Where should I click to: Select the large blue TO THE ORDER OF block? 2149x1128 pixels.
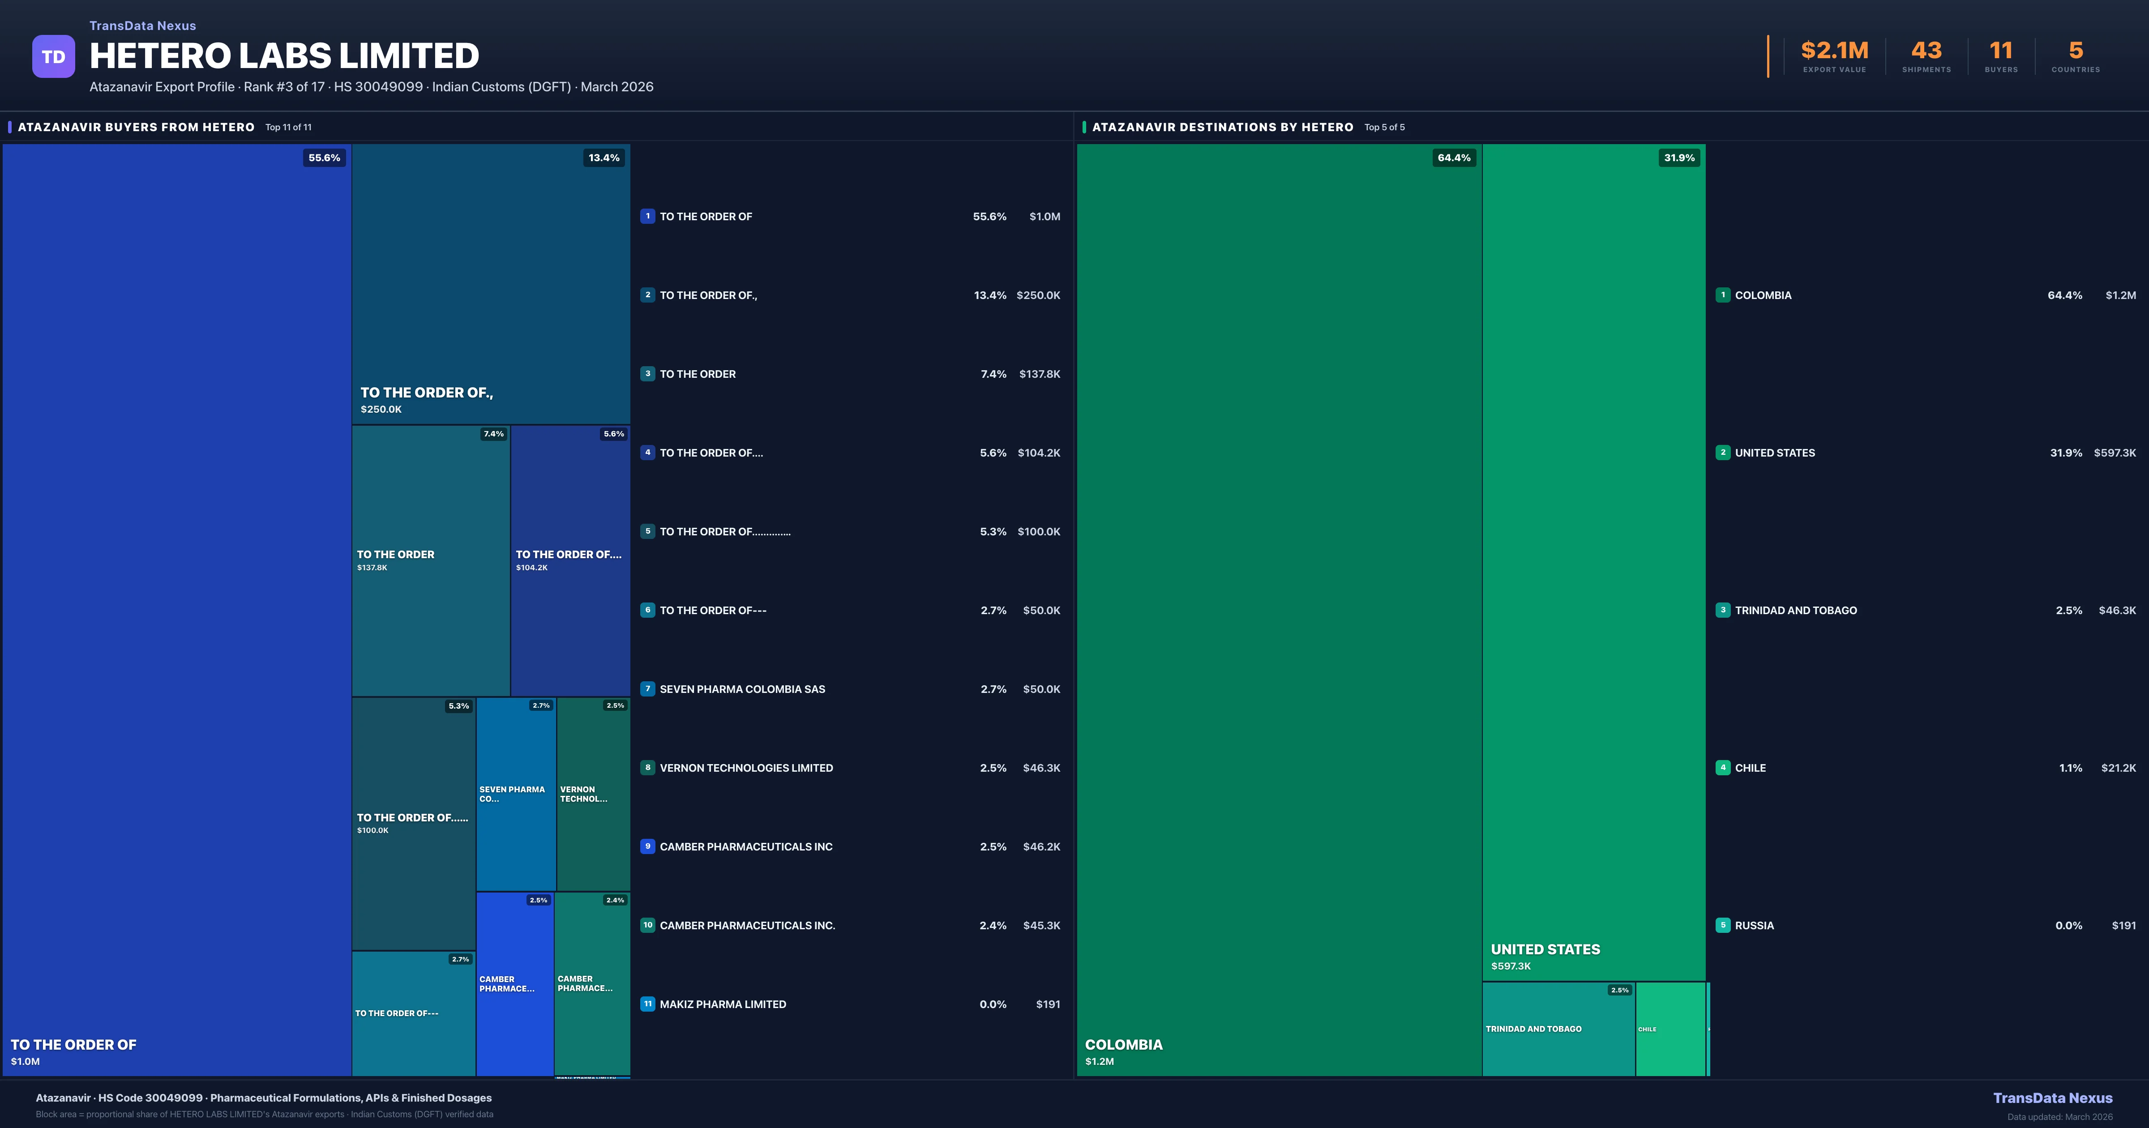[x=177, y=609]
